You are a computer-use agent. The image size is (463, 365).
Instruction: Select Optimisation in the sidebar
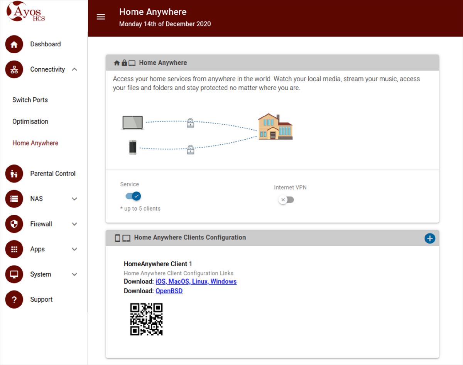[x=30, y=122]
